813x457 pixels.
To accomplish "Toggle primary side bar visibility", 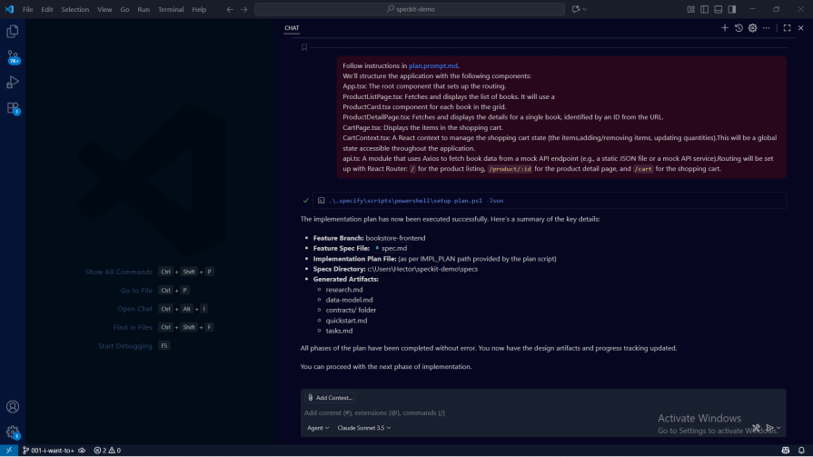I will click(705, 9).
